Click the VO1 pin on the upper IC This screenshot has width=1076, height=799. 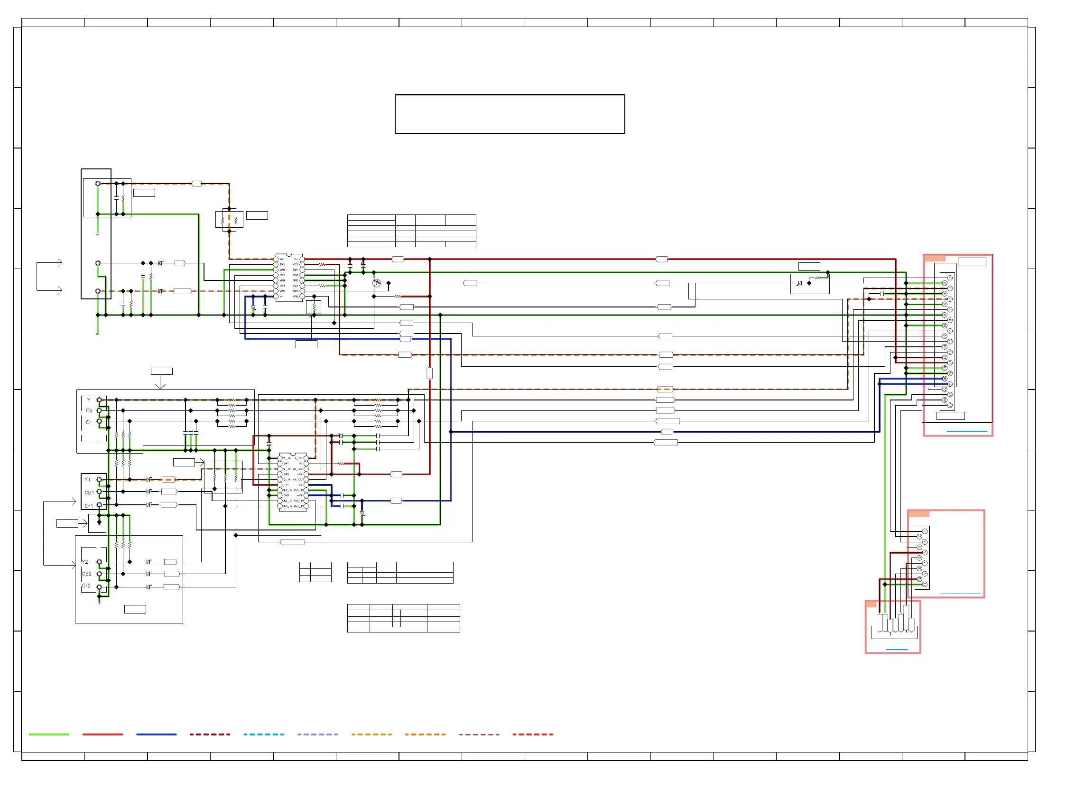click(276, 259)
